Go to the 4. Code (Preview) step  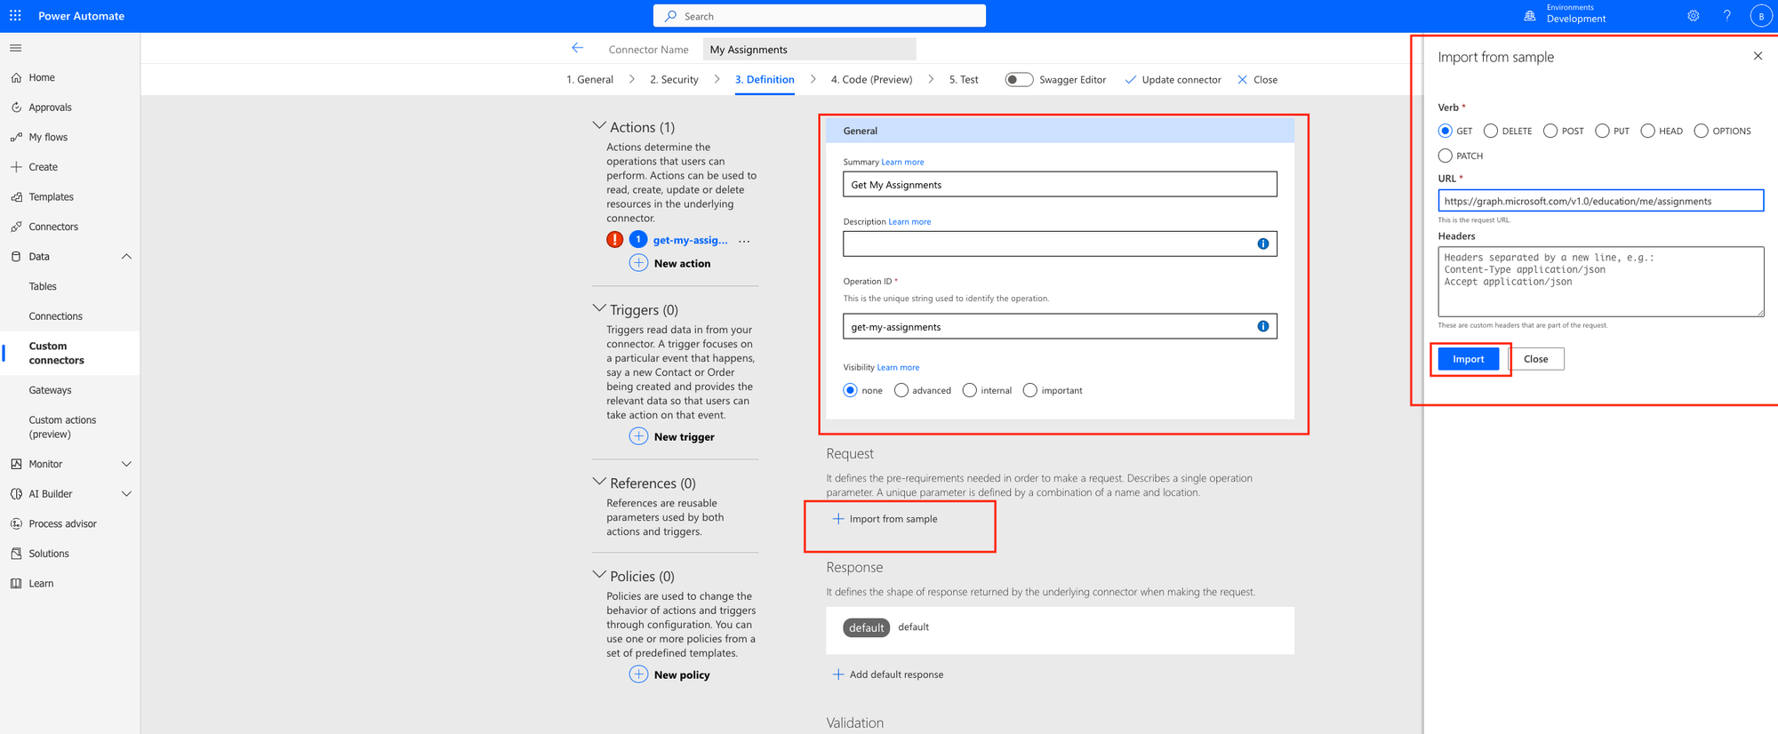coord(871,79)
